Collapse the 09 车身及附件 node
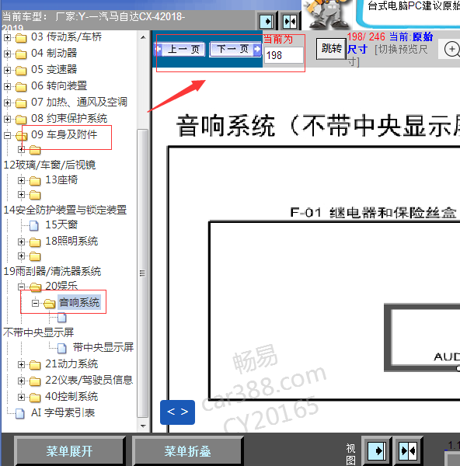460x466 pixels. click(x=7, y=135)
